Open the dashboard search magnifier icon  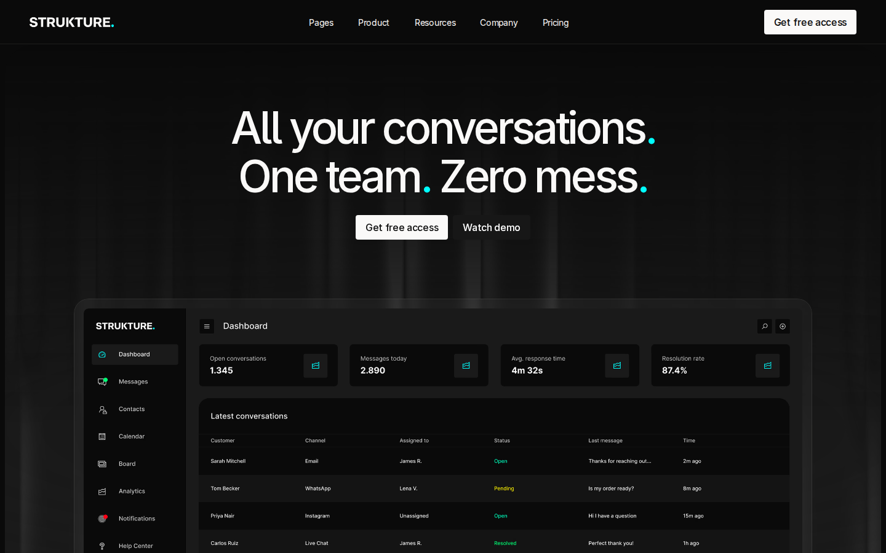[765, 326]
